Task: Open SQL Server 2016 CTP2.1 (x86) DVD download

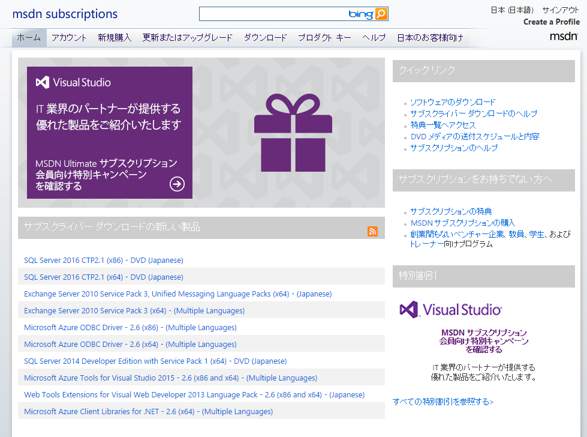Action: coord(104,260)
